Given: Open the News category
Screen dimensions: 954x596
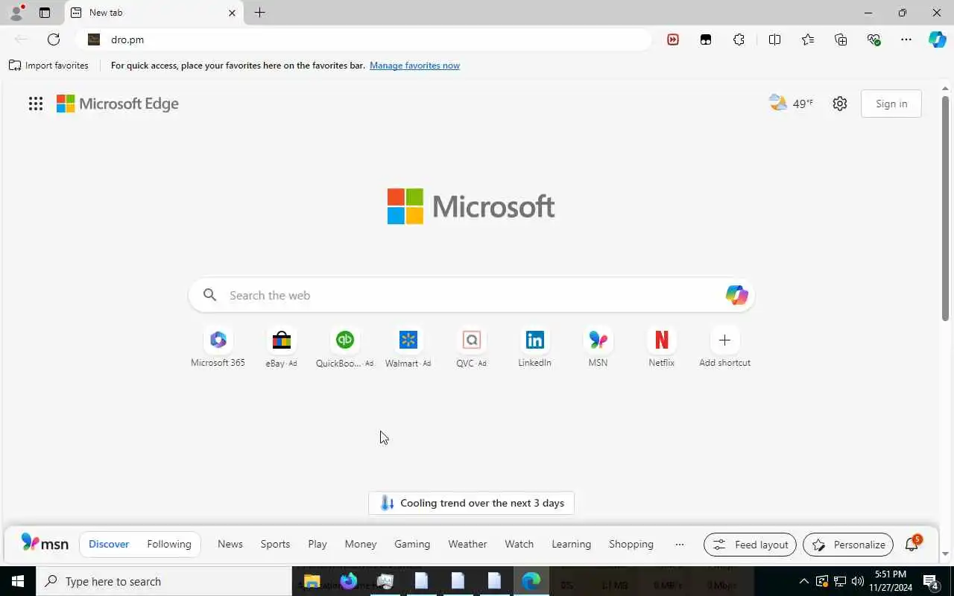Looking at the screenshot, I should 230,544.
